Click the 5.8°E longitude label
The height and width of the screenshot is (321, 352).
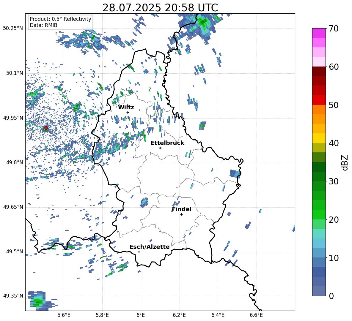click(102, 315)
